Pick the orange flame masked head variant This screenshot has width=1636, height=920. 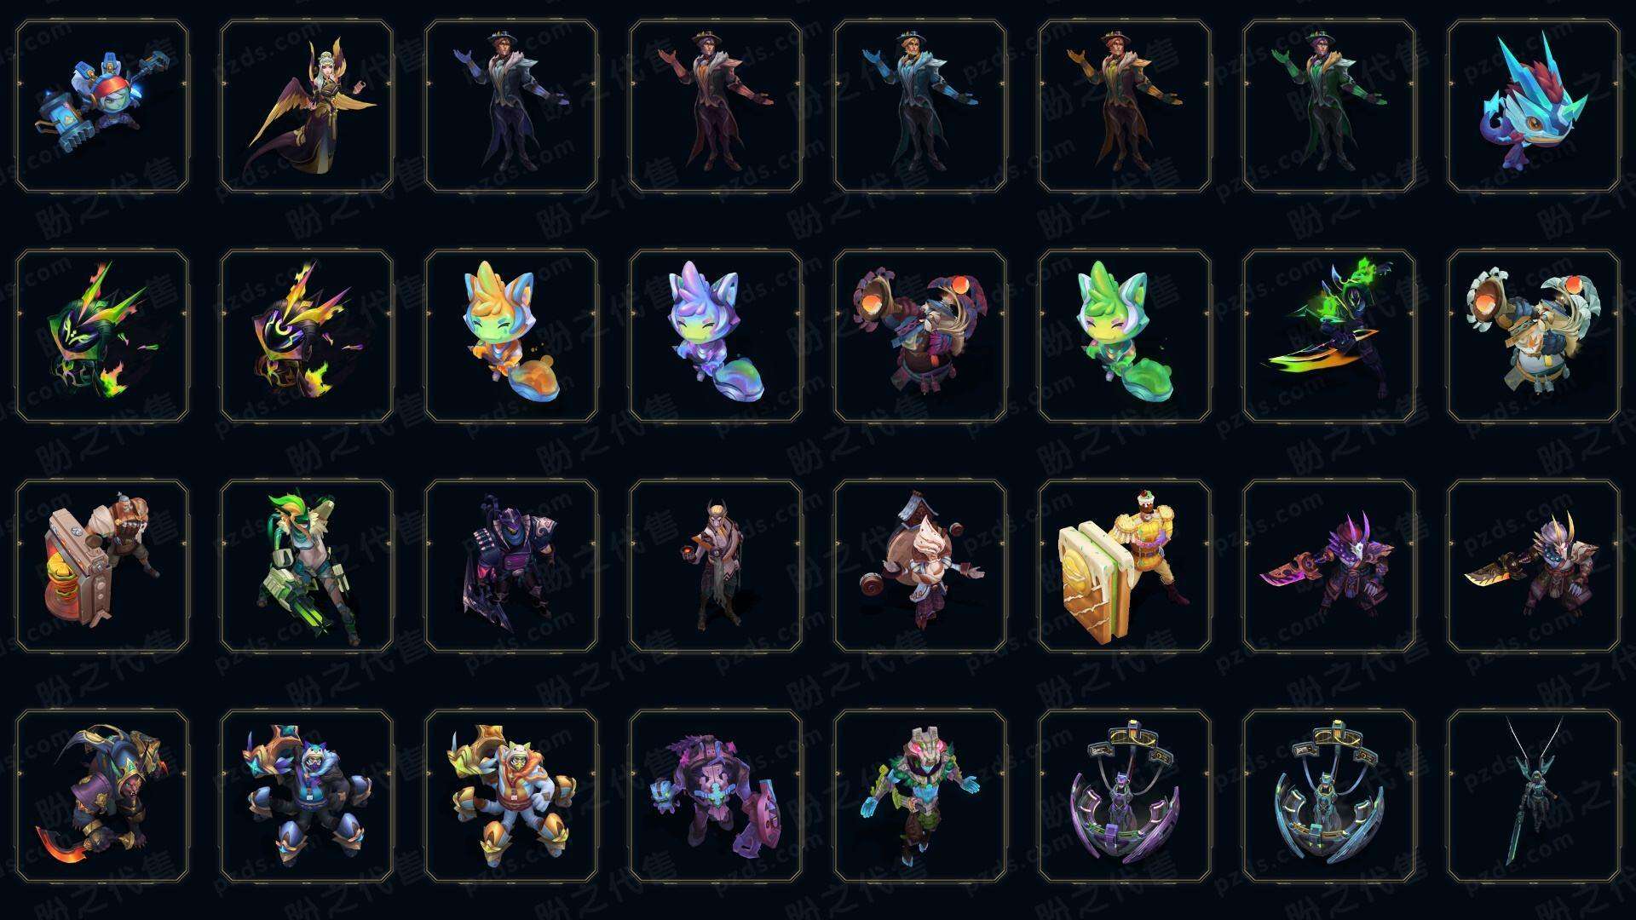307,336
